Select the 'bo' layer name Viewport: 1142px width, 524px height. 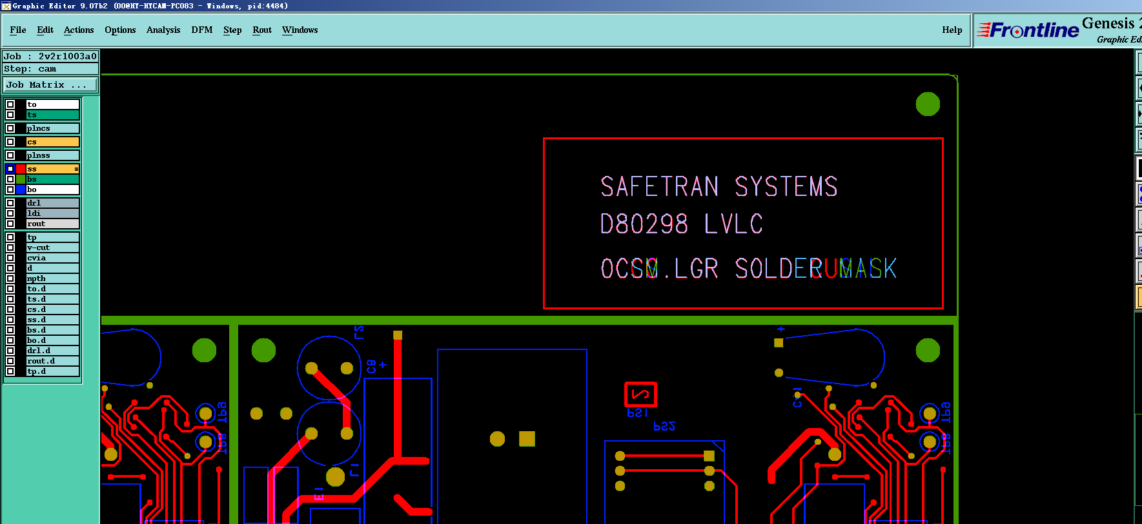52,189
